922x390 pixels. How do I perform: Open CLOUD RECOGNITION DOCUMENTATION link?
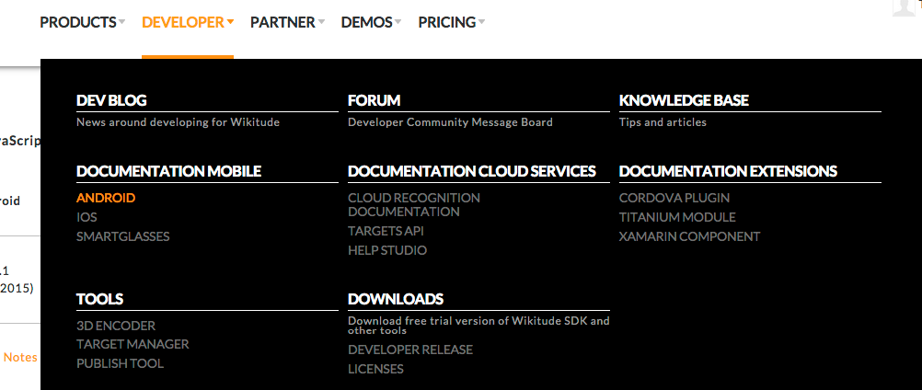[414, 205]
